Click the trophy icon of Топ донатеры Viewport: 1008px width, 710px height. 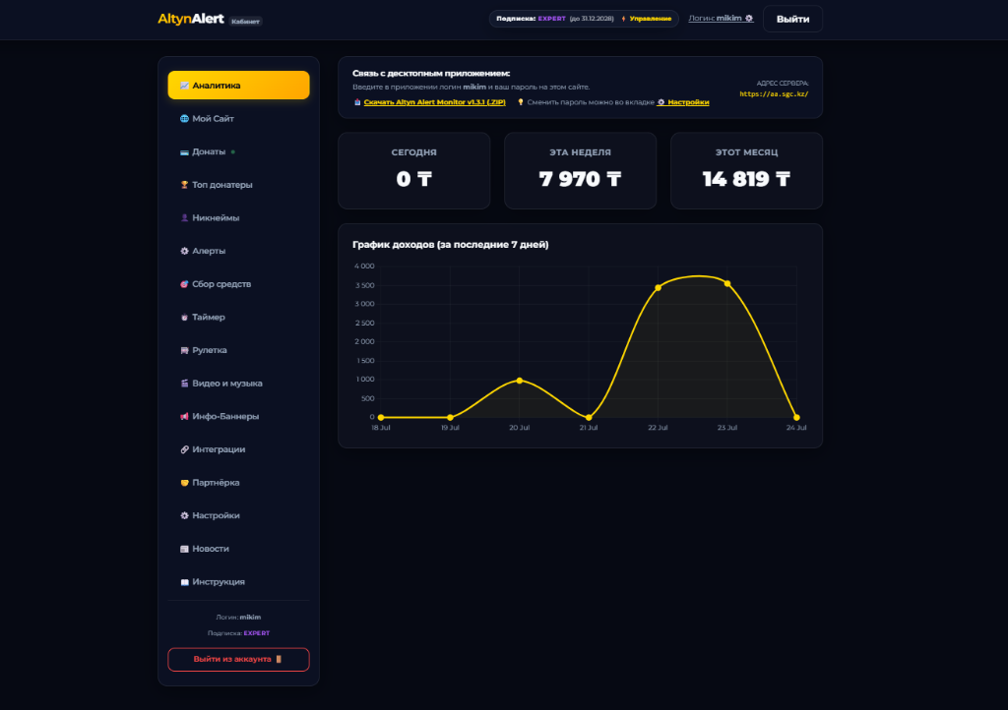click(184, 185)
